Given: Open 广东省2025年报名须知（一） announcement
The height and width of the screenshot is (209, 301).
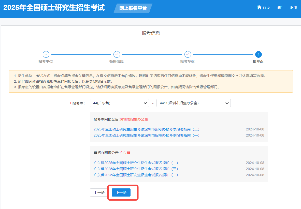Looking at the screenshot, I should click(x=136, y=163).
